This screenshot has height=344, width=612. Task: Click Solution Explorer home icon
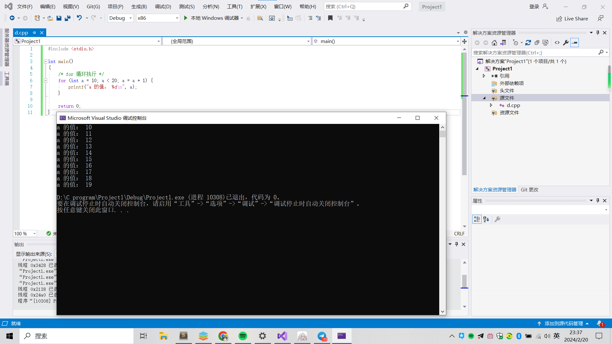coord(494,43)
